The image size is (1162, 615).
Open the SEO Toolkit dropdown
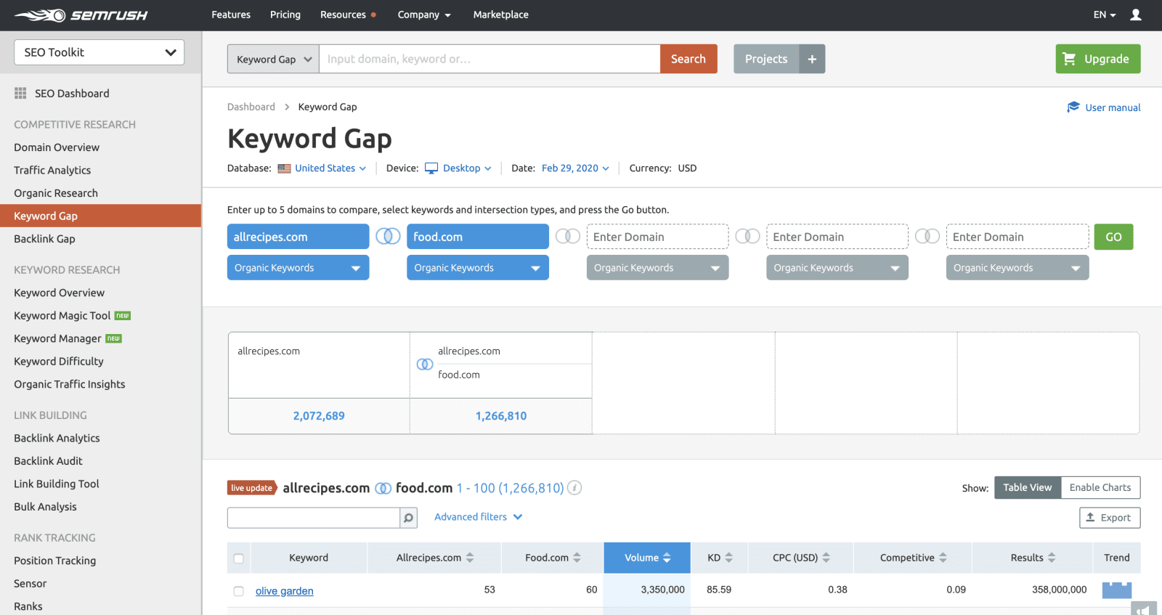coord(99,52)
